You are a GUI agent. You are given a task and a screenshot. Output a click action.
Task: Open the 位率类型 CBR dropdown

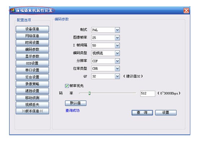click(x=117, y=69)
